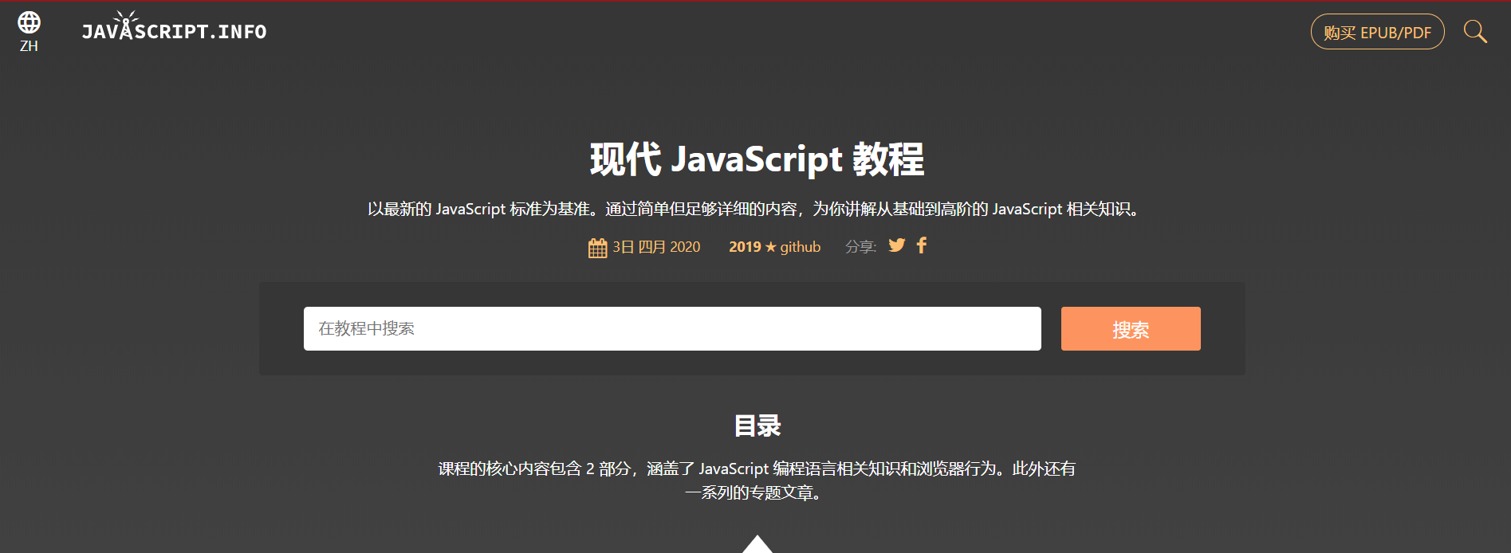Click the 购买 EPUB/PDF button
This screenshot has width=1511, height=553.
(x=1377, y=32)
